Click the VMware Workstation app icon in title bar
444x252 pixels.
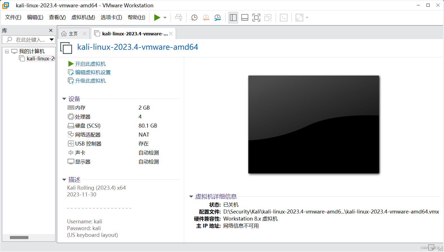coord(6,5)
